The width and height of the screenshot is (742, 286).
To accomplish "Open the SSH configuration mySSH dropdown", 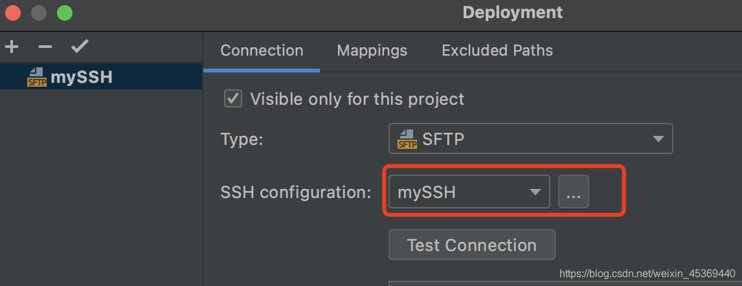I will [469, 192].
